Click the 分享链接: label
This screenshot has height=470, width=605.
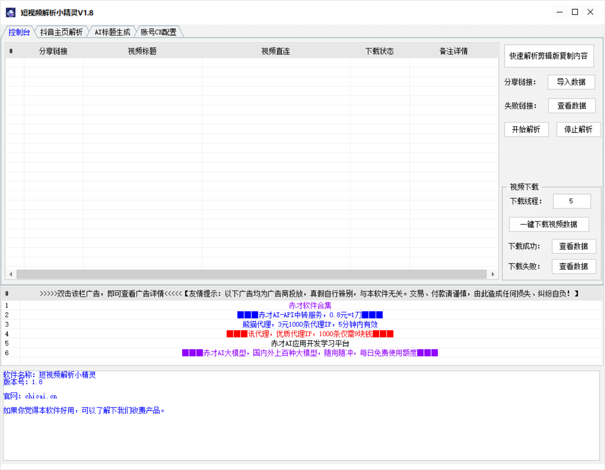520,82
